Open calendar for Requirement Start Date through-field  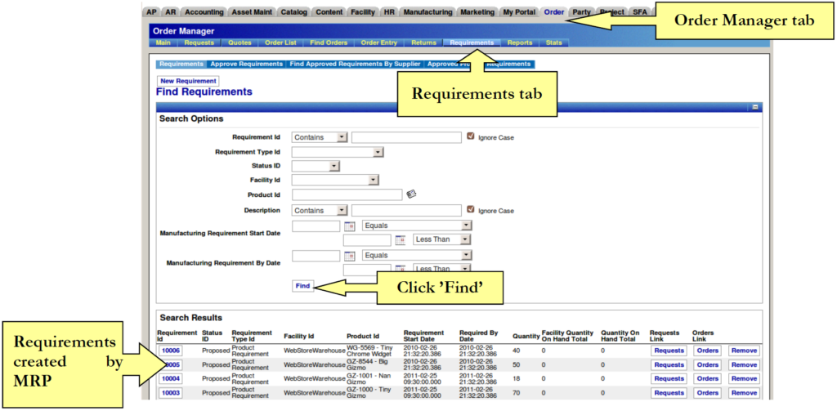[401, 240]
